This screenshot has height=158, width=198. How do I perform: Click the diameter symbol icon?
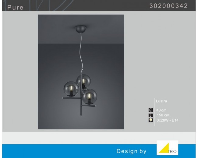coord(150,110)
